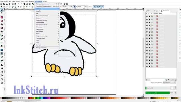Click the move object up arrow
Viewport: 181px width, 102px height.
[171, 80]
